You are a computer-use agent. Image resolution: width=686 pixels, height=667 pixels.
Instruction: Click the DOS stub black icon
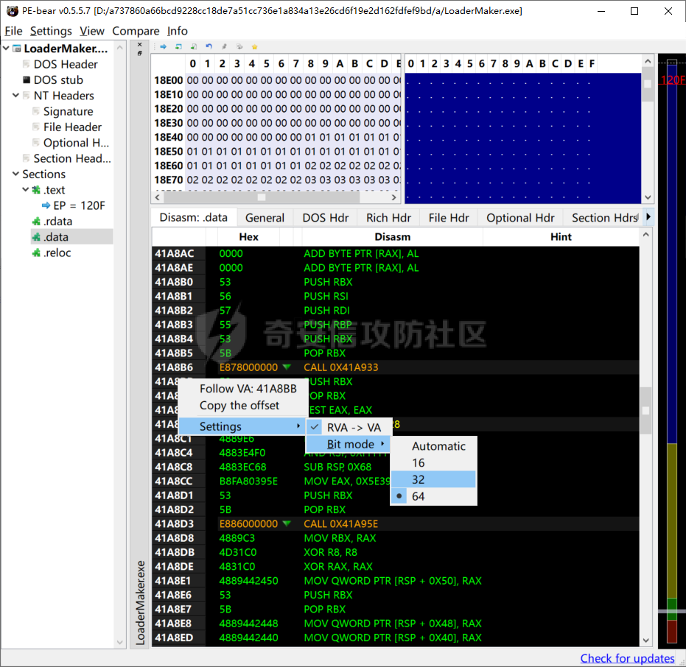[27, 80]
